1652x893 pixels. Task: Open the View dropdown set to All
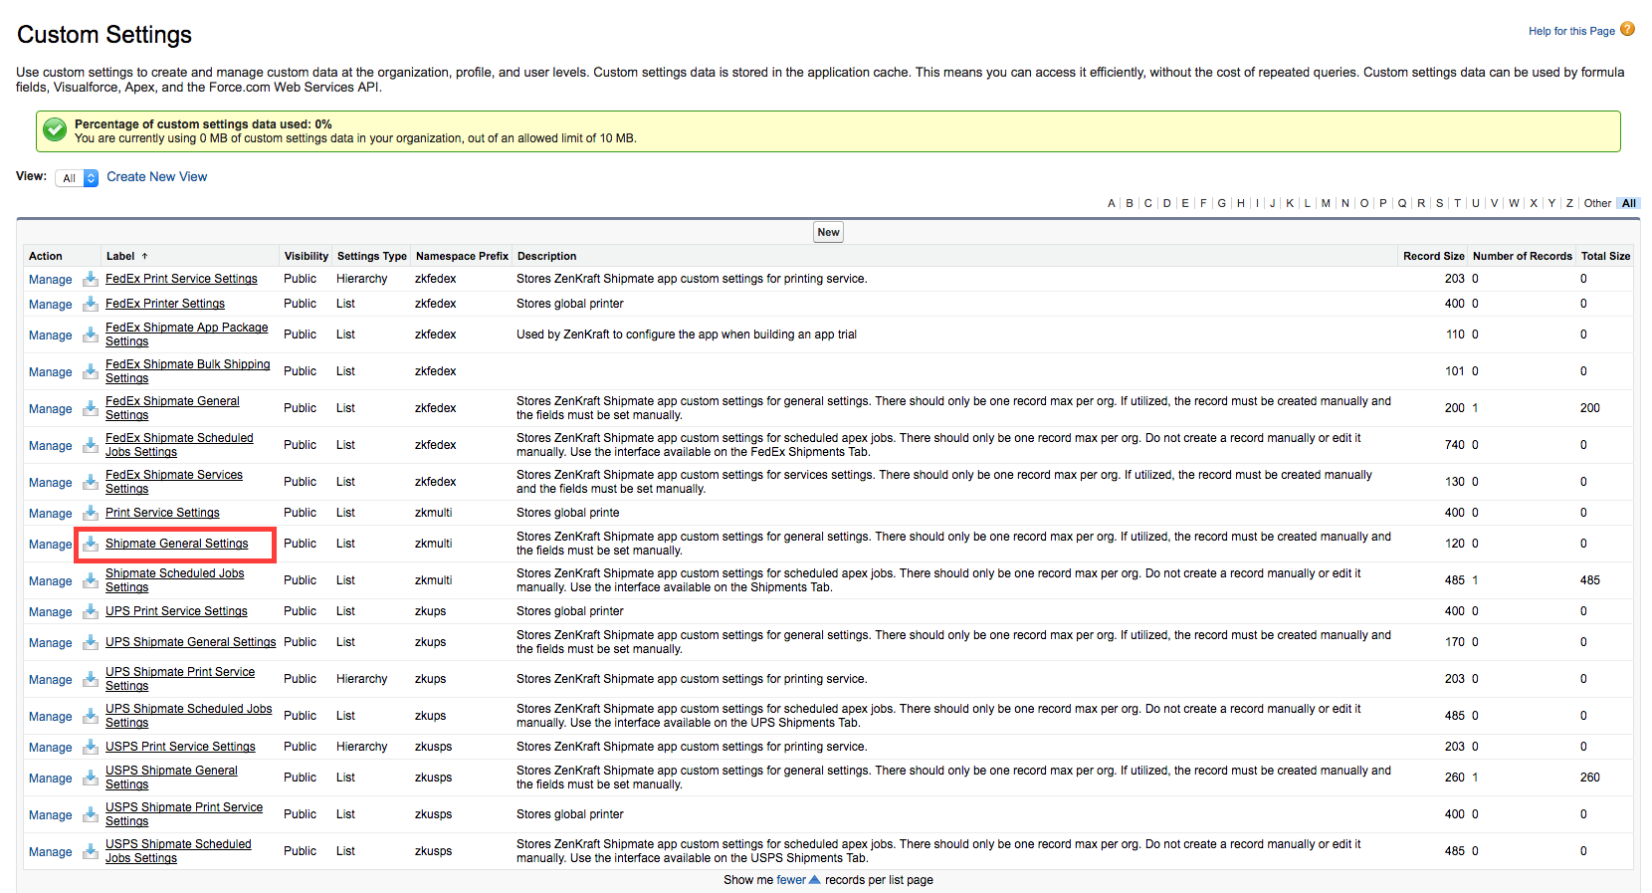coord(77,178)
